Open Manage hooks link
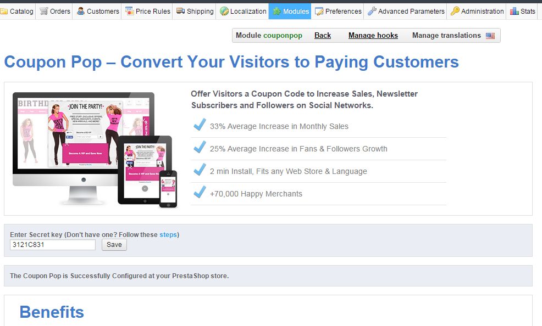Viewport: 542px width, 326px height. [x=373, y=36]
